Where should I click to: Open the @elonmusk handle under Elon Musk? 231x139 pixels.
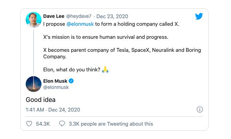point(56,88)
